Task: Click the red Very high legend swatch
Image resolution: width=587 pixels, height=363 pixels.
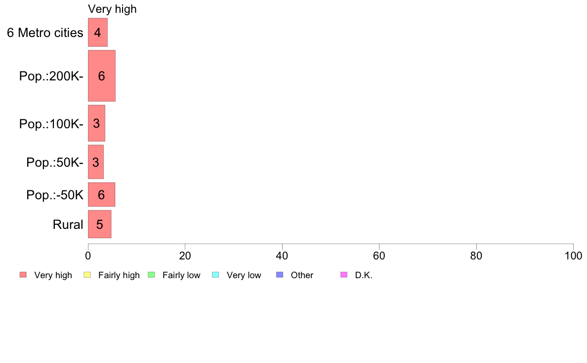Action: pos(23,275)
